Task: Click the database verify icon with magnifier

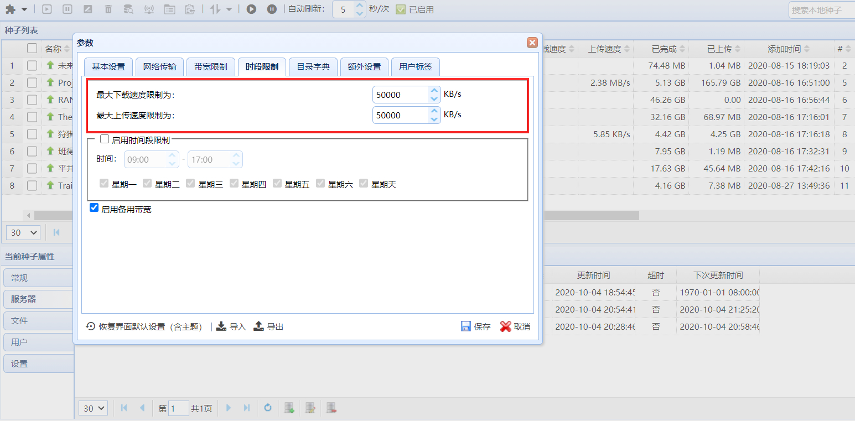Action: (128, 9)
